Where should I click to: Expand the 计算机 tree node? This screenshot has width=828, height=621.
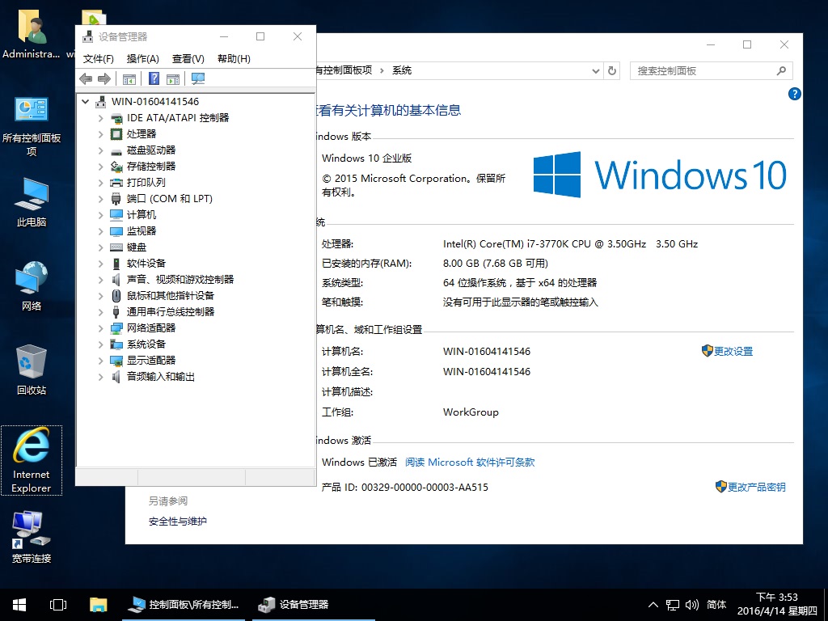click(101, 215)
